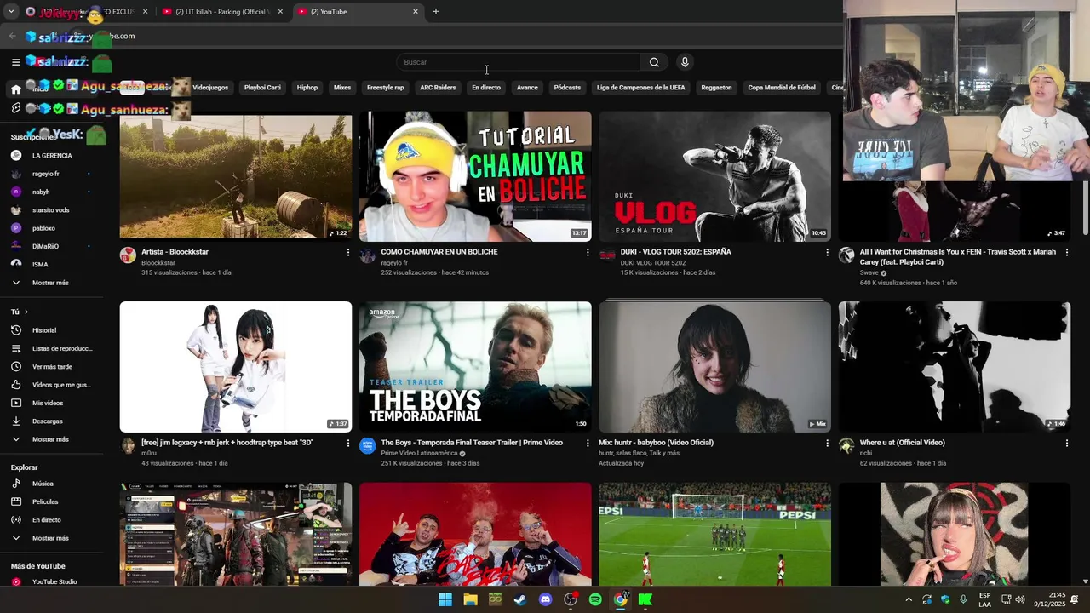This screenshot has height=613, width=1090.
Task: Click the Windows Start button
Action: (x=445, y=599)
